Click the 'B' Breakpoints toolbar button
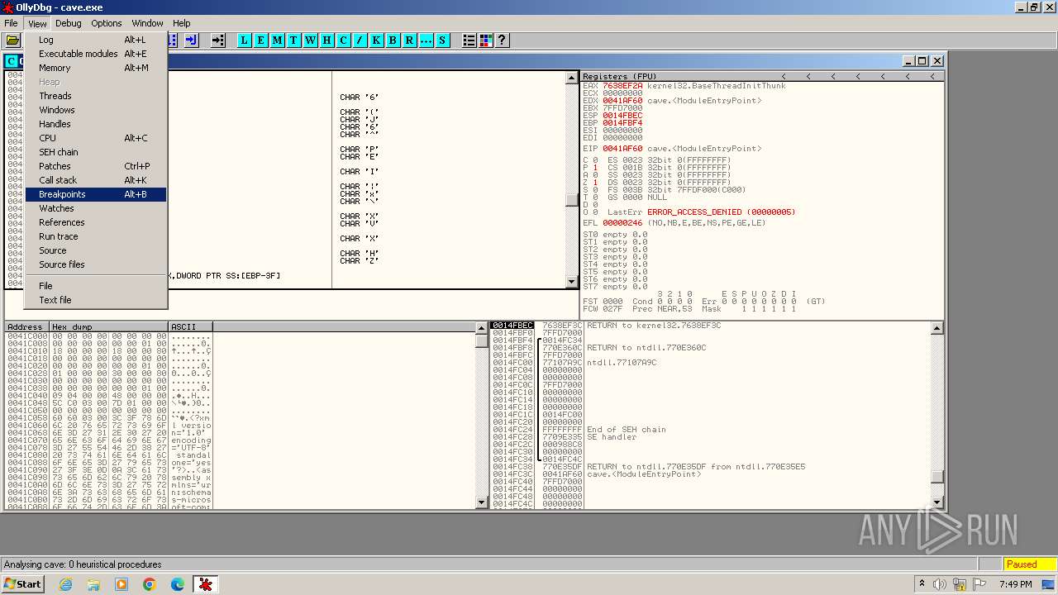Image resolution: width=1058 pixels, height=595 pixels. 393,40
